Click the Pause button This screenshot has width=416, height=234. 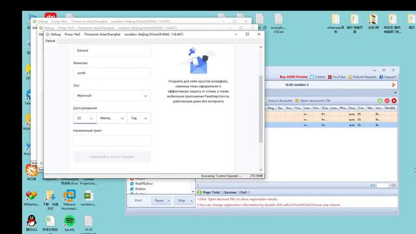159,201
